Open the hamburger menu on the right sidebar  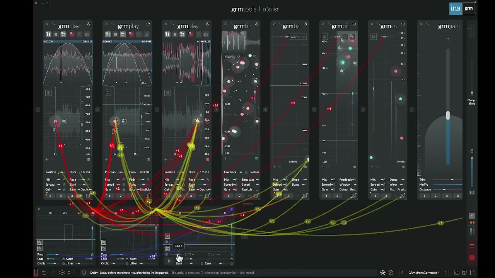472,246
